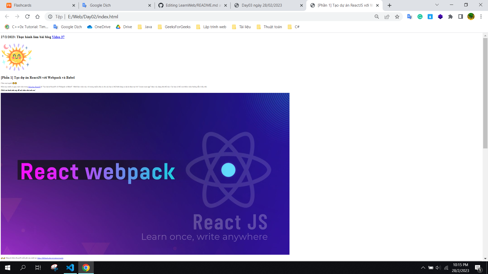The height and width of the screenshot is (274, 488).
Task: Bookmark this page with the star icon
Action: [397, 16]
